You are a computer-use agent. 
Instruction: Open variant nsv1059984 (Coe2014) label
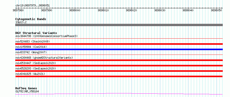click(x=31, y=47)
